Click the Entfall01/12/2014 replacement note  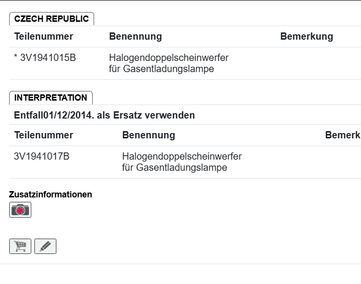tap(104, 116)
